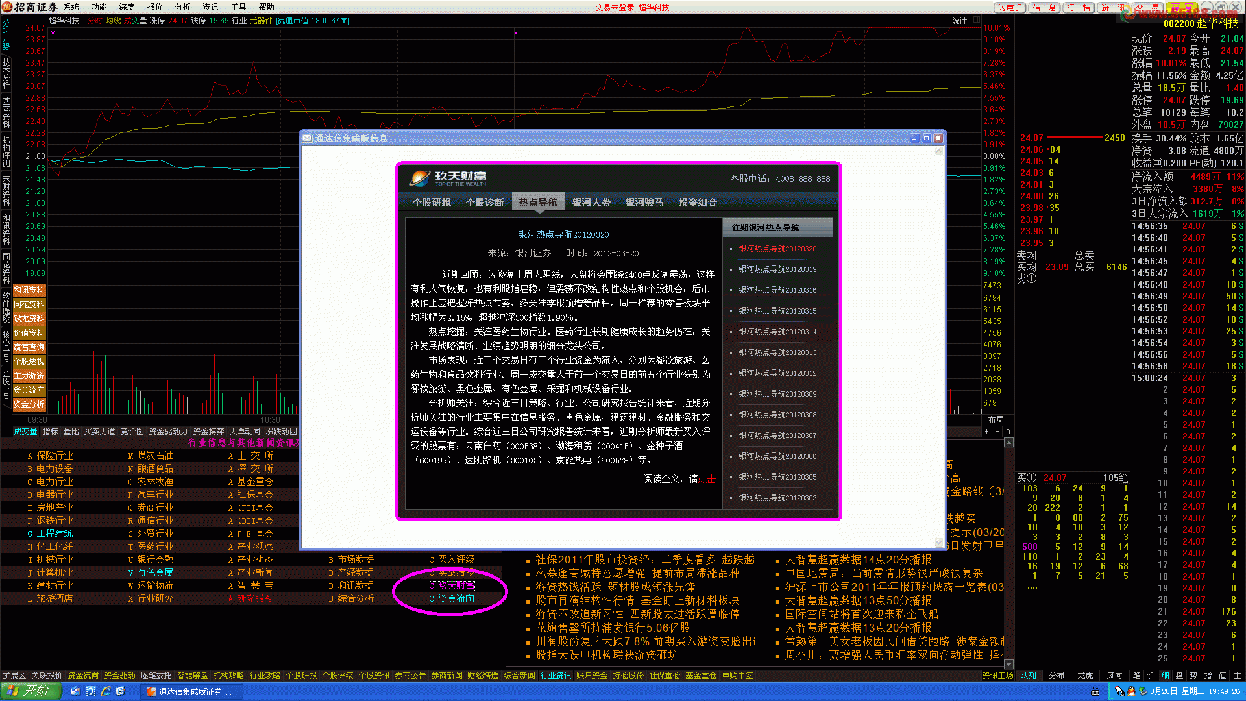Screen dimensions: 1246x701
Task: Open the 有色金属 category
Action: pos(155,572)
